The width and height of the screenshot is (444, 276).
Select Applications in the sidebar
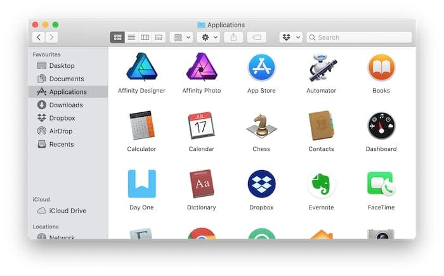tap(68, 92)
